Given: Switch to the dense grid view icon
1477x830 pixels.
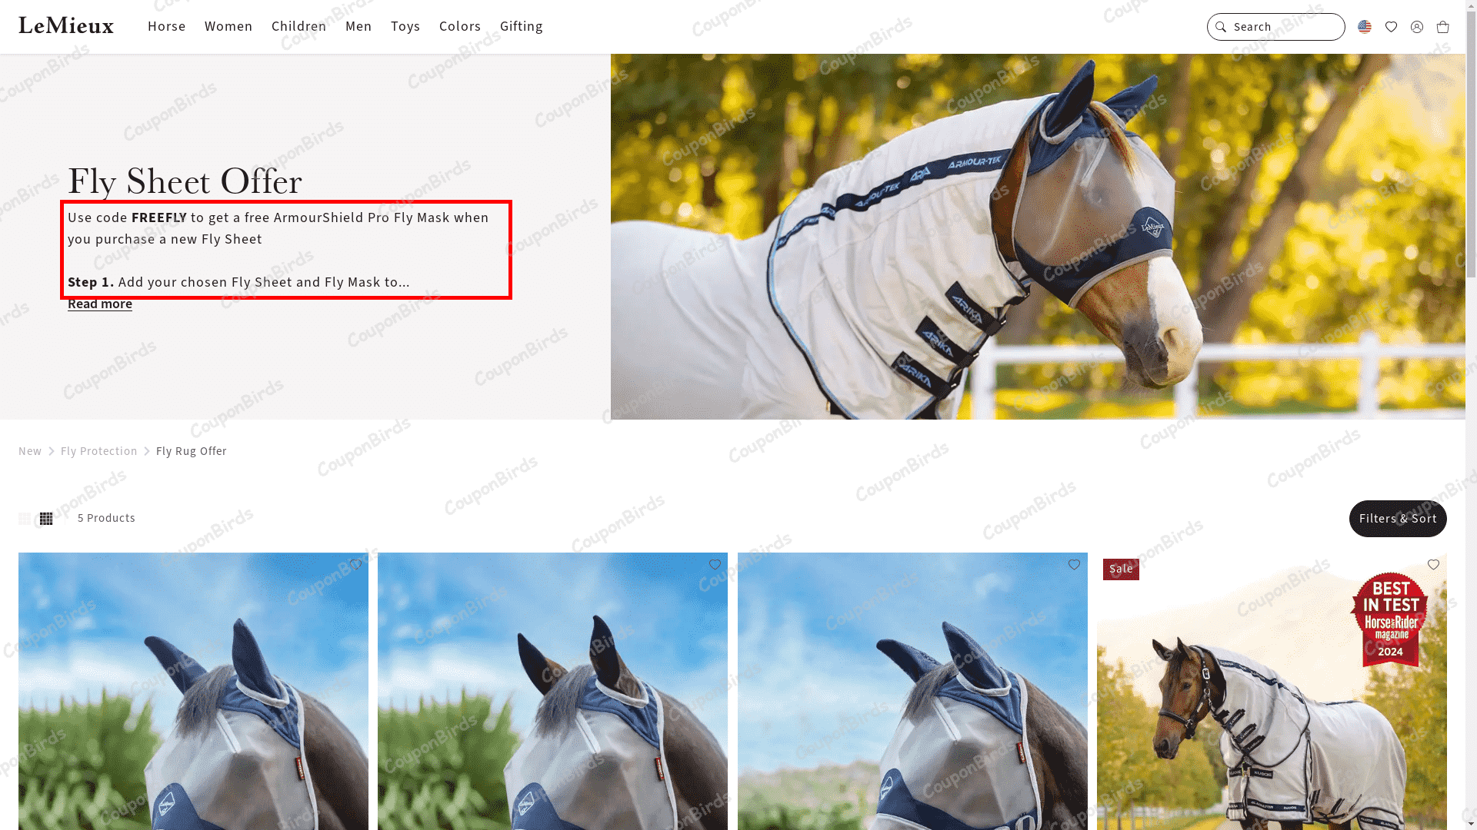Looking at the screenshot, I should click(46, 519).
